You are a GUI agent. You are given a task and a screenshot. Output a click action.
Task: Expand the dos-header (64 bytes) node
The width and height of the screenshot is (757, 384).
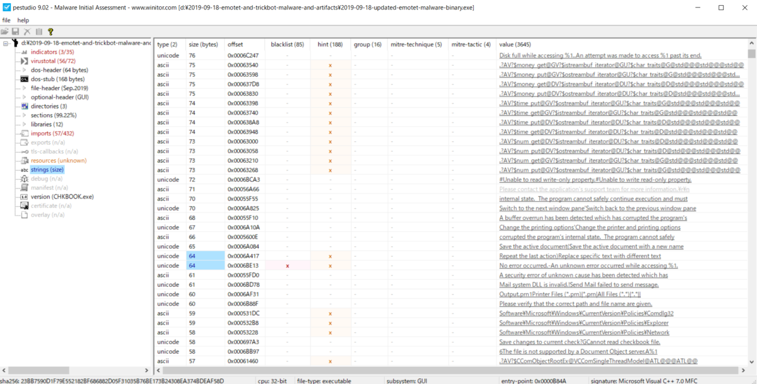(25, 70)
